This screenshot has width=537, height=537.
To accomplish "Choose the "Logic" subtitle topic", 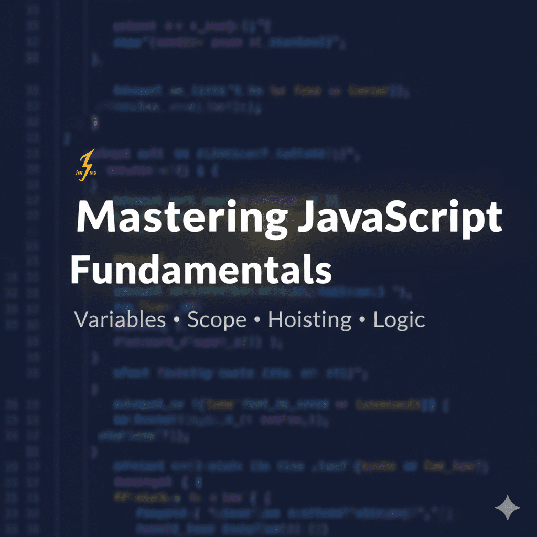I will [399, 319].
